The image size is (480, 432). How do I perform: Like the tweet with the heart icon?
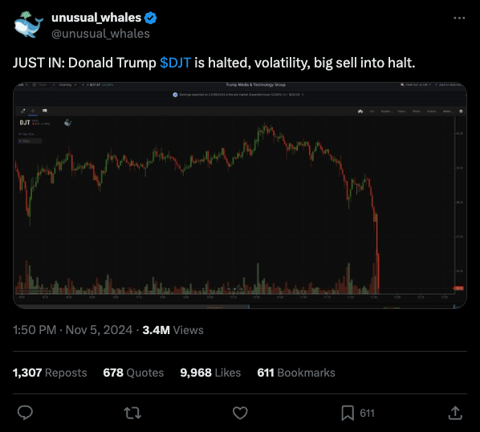[240, 413]
